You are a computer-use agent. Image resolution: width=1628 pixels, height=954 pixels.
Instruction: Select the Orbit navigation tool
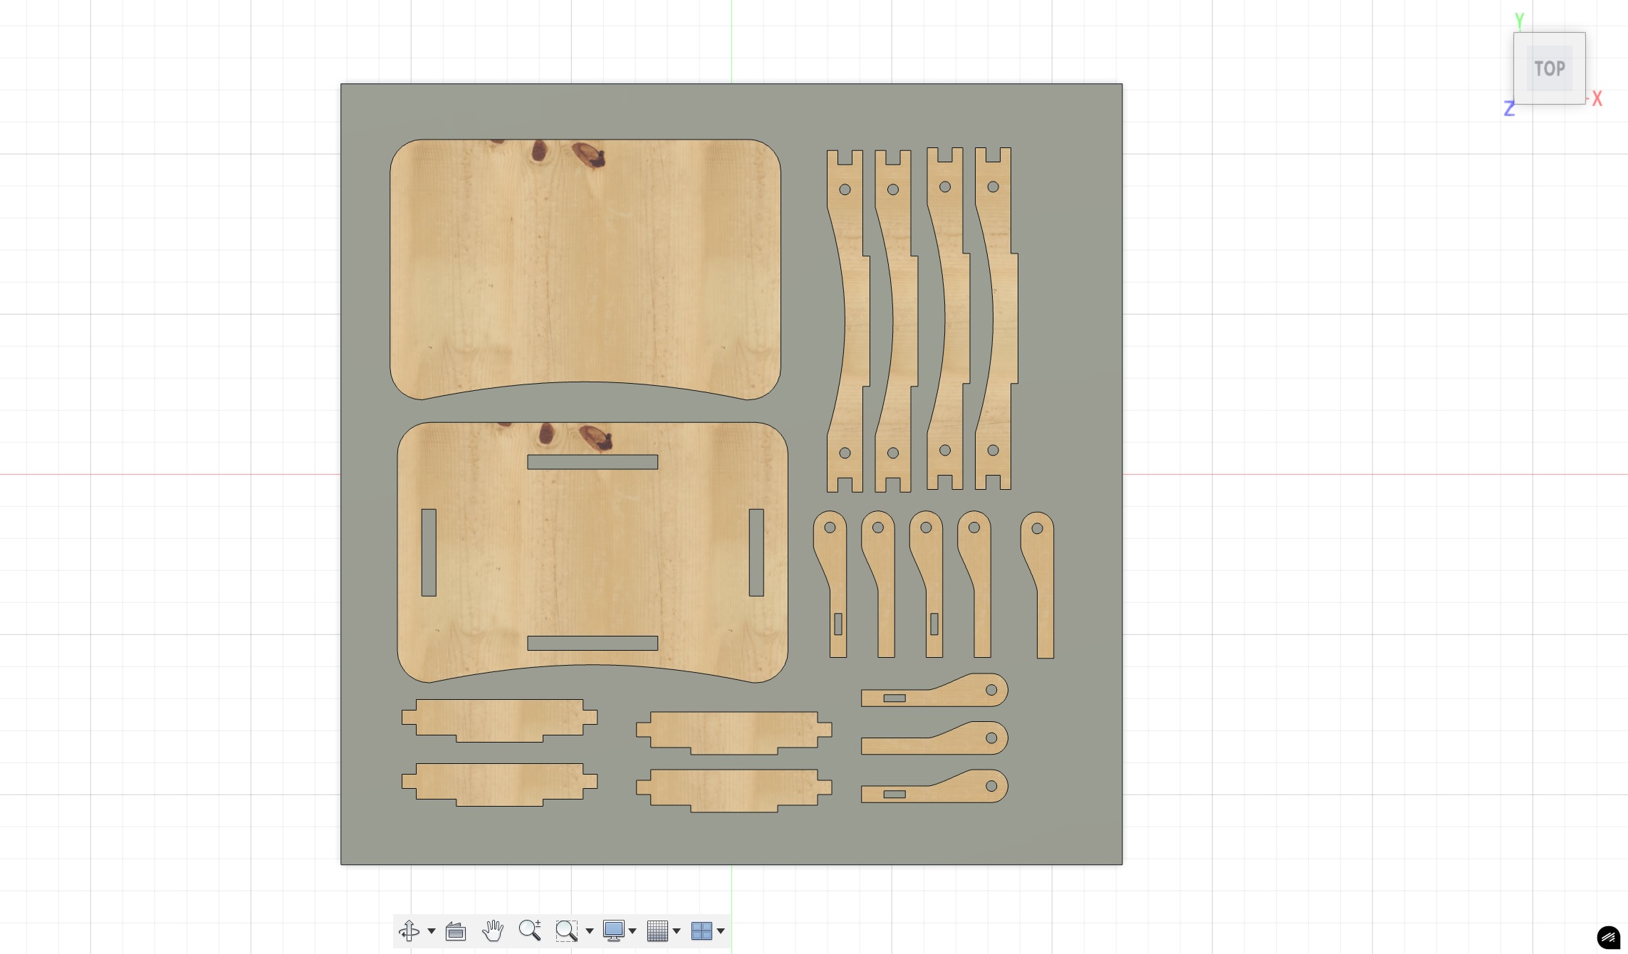(x=409, y=931)
